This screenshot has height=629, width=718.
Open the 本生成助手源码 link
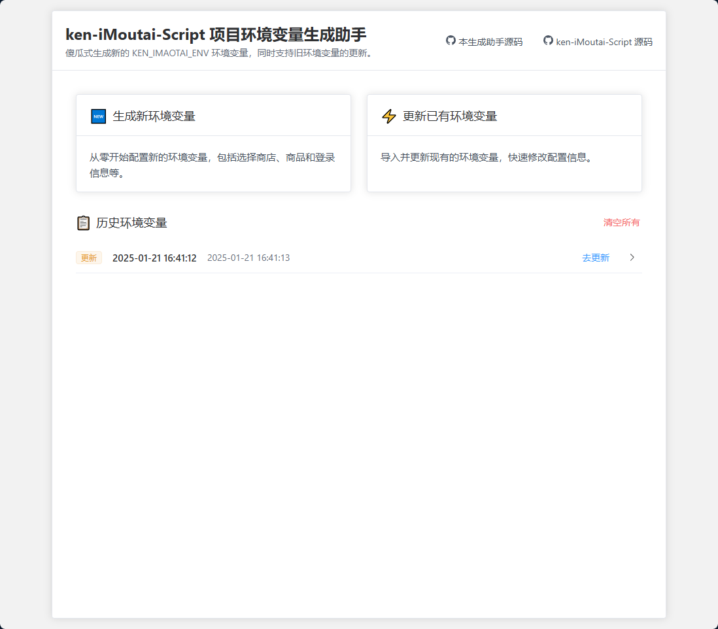coord(490,42)
